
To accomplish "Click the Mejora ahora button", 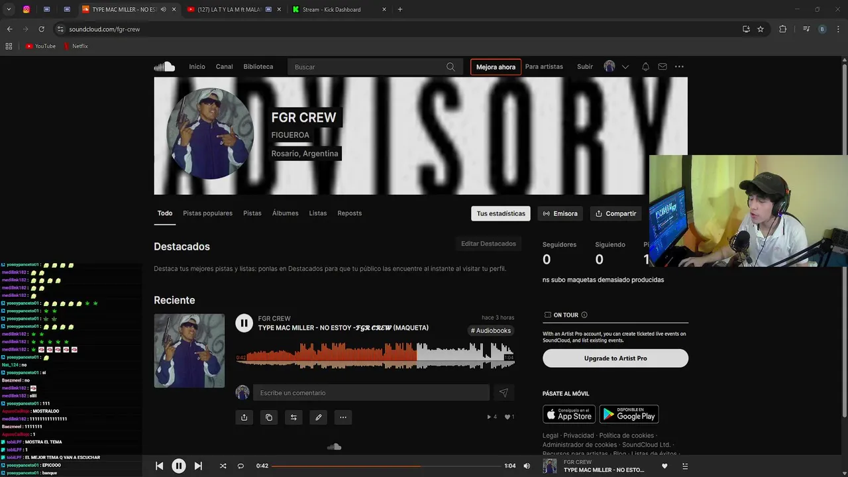I will (x=496, y=67).
